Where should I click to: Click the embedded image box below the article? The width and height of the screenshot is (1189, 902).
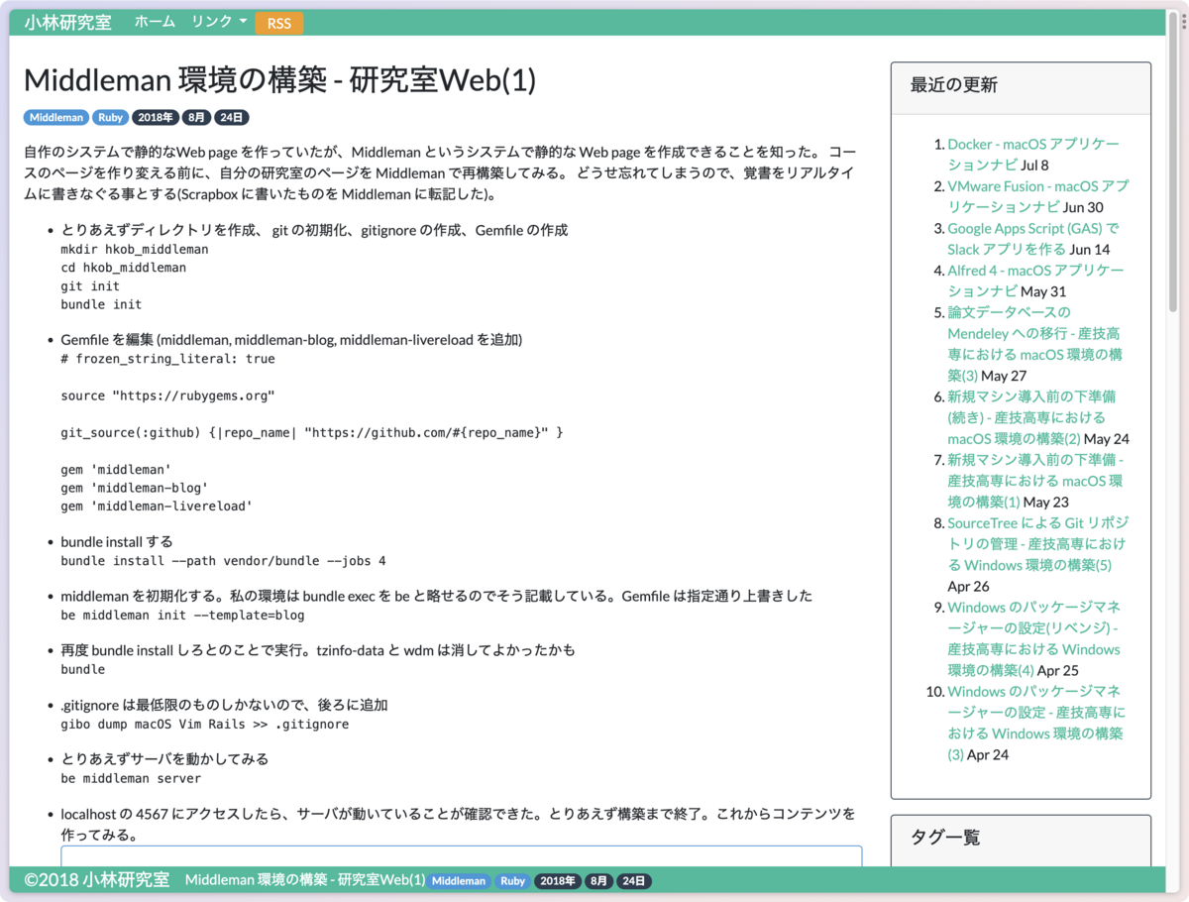point(462,856)
